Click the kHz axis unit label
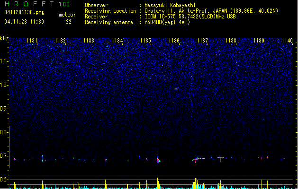 click(4, 38)
